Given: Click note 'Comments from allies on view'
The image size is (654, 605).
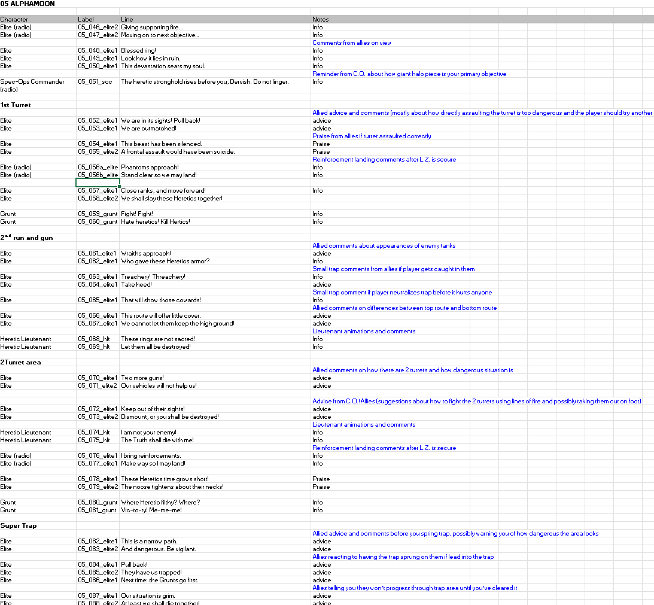Looking at the screenshot, I should (x=352, y=42).
